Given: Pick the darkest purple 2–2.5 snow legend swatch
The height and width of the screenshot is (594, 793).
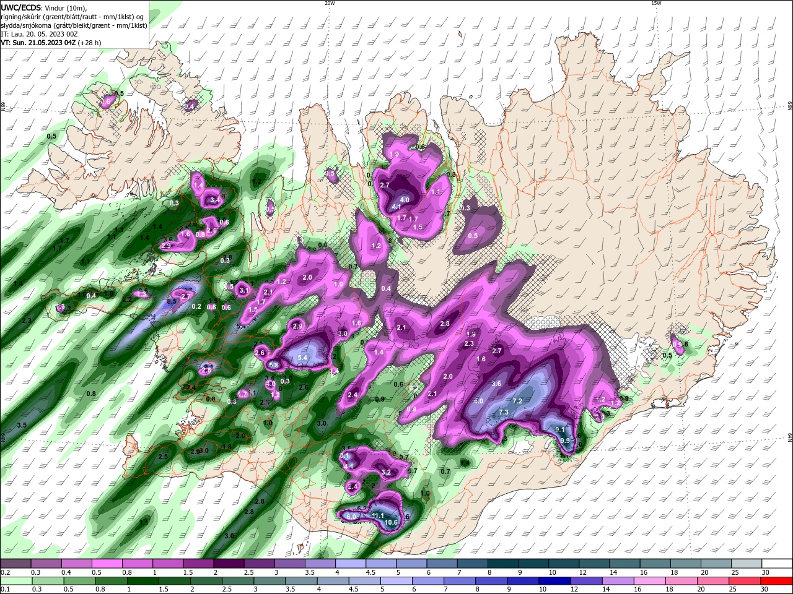Looking at the screenshot, I should pos(229,564).
